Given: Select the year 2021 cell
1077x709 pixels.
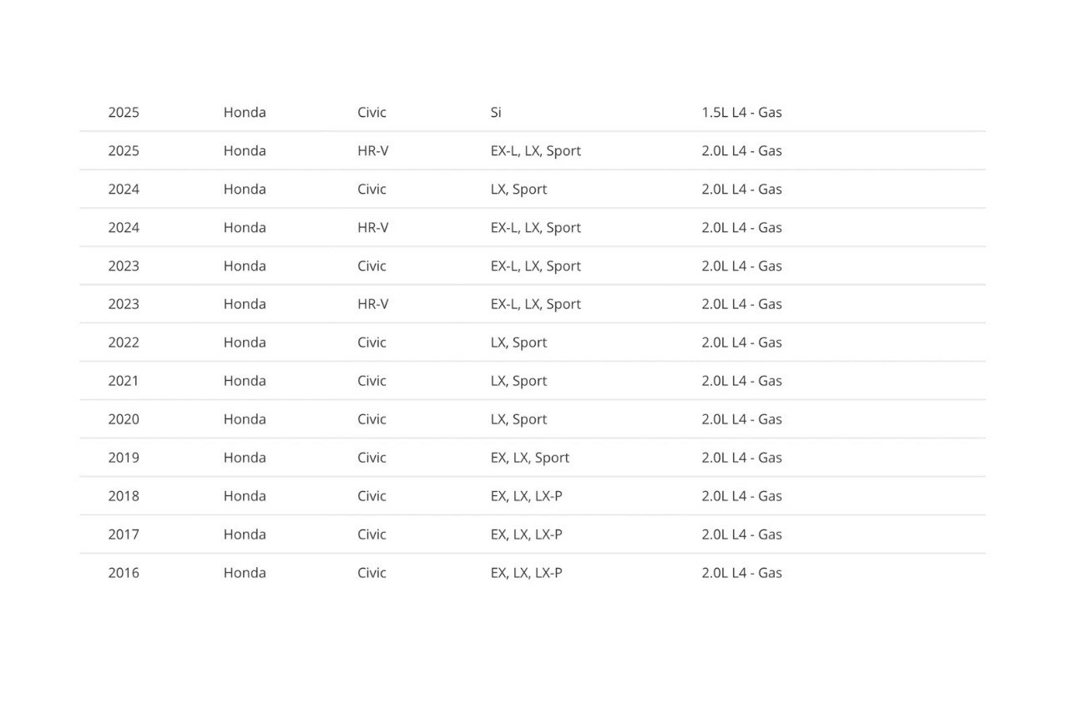Looking at the screenshot, I should coord(124,381).
